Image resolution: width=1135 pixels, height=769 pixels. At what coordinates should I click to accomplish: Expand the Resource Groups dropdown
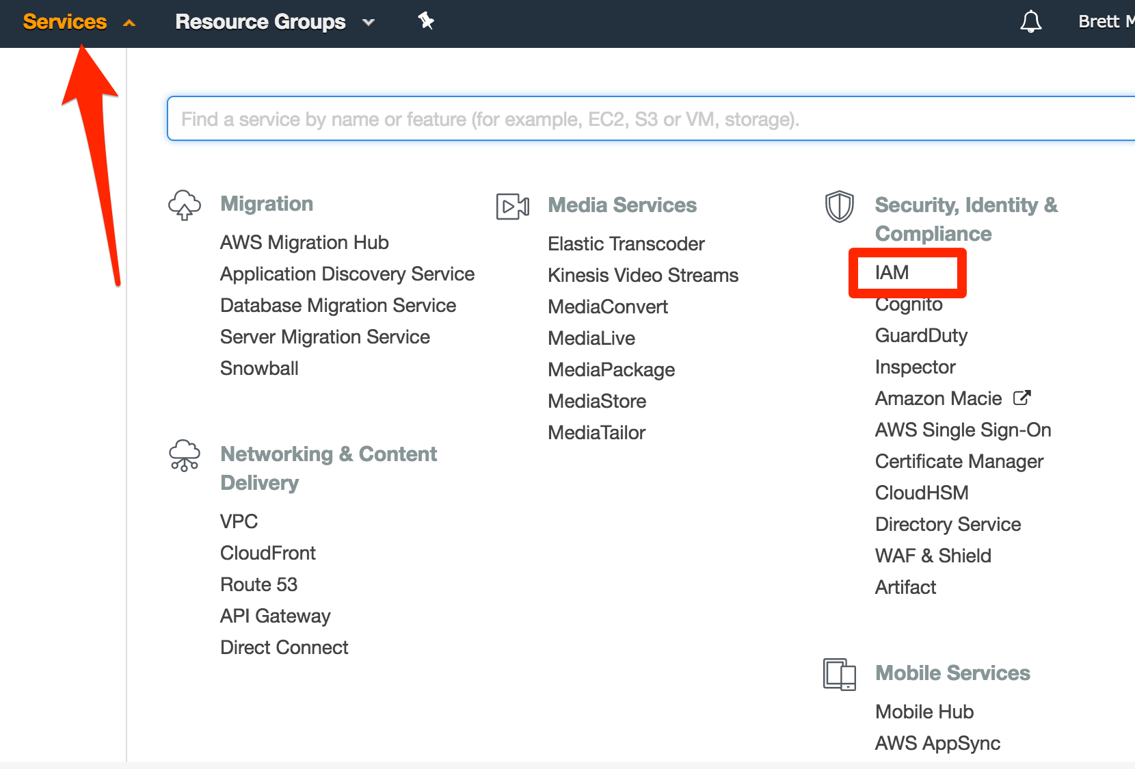click(x=275, y=22)
